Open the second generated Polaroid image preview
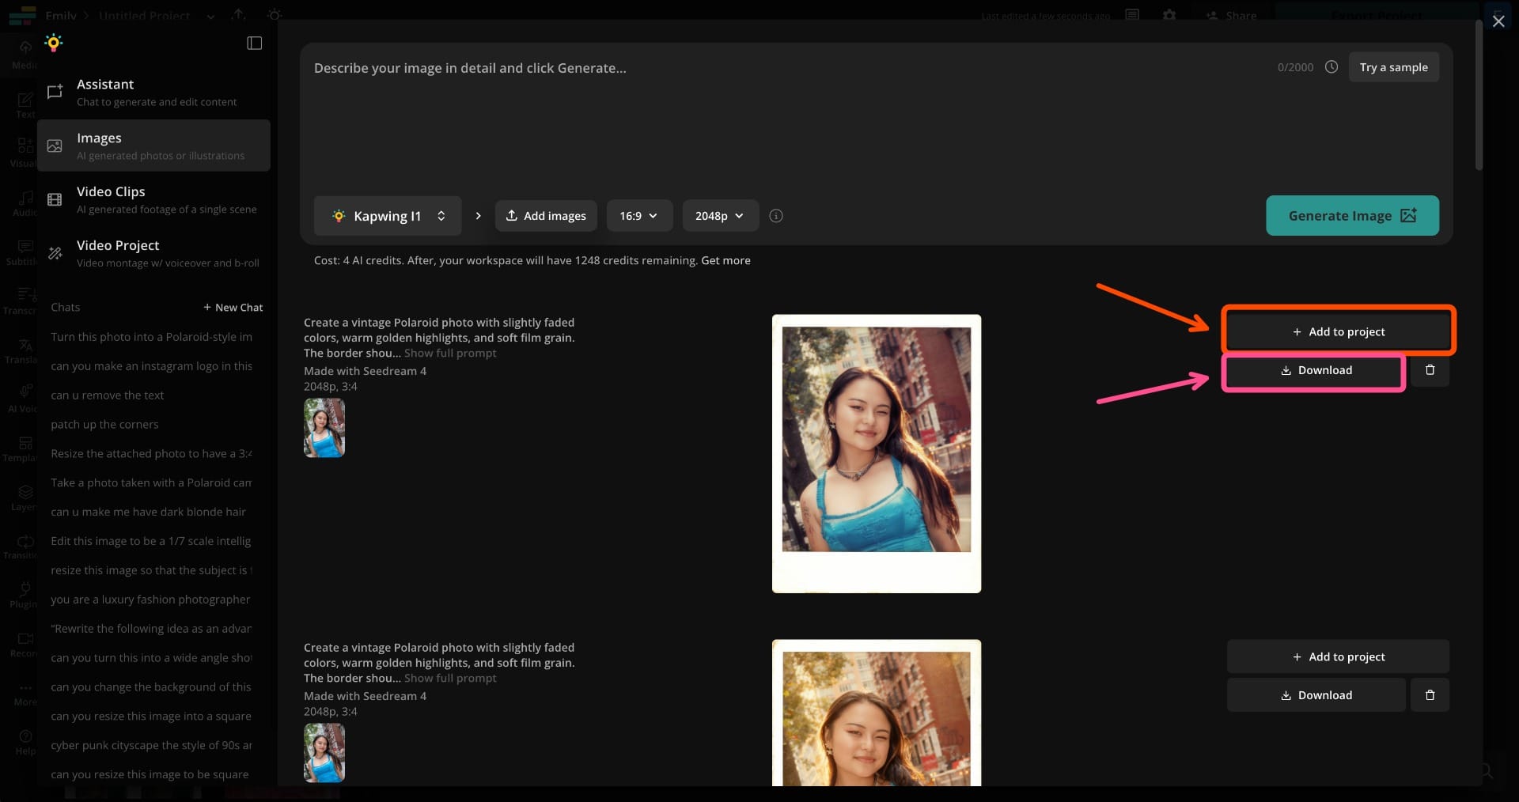 coord(877,713)
